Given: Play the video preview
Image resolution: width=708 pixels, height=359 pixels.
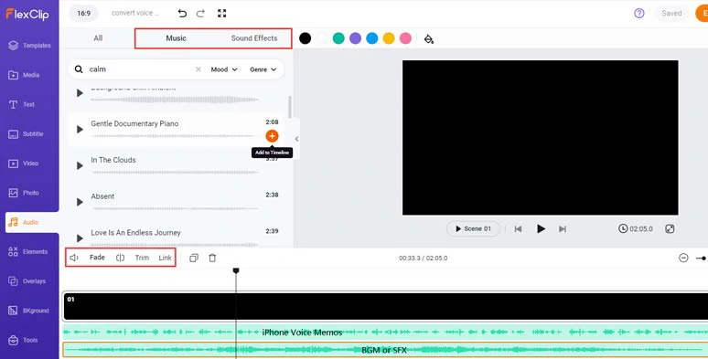Looking at the screenshot, I should pos(541,228).
